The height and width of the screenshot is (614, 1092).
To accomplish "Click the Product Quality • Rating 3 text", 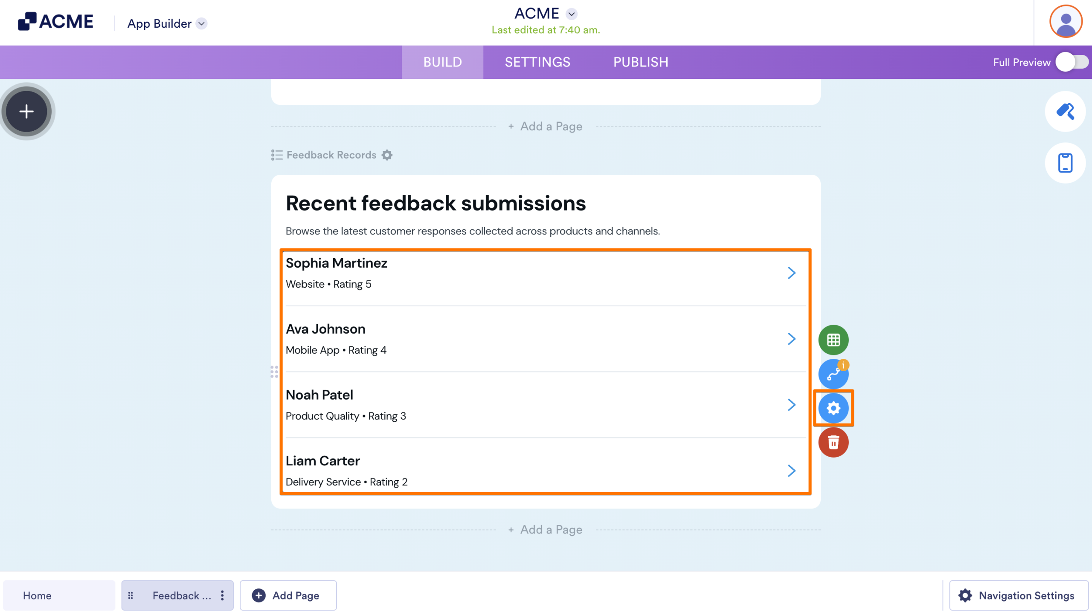I will 346,416.
